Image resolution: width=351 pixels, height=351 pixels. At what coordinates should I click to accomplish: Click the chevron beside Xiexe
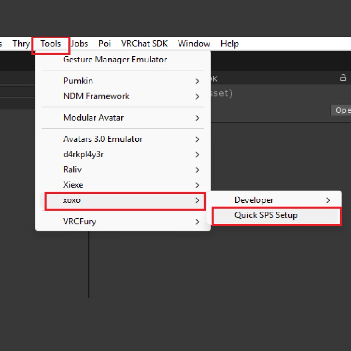pos(197,185)
